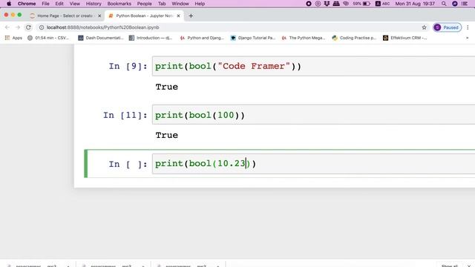Open Spotlight search
The image size is (475, 267).
[x=444, y=4]
